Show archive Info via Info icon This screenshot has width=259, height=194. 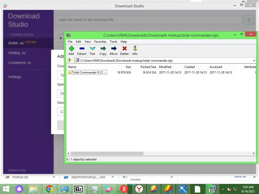pos(135,51)
